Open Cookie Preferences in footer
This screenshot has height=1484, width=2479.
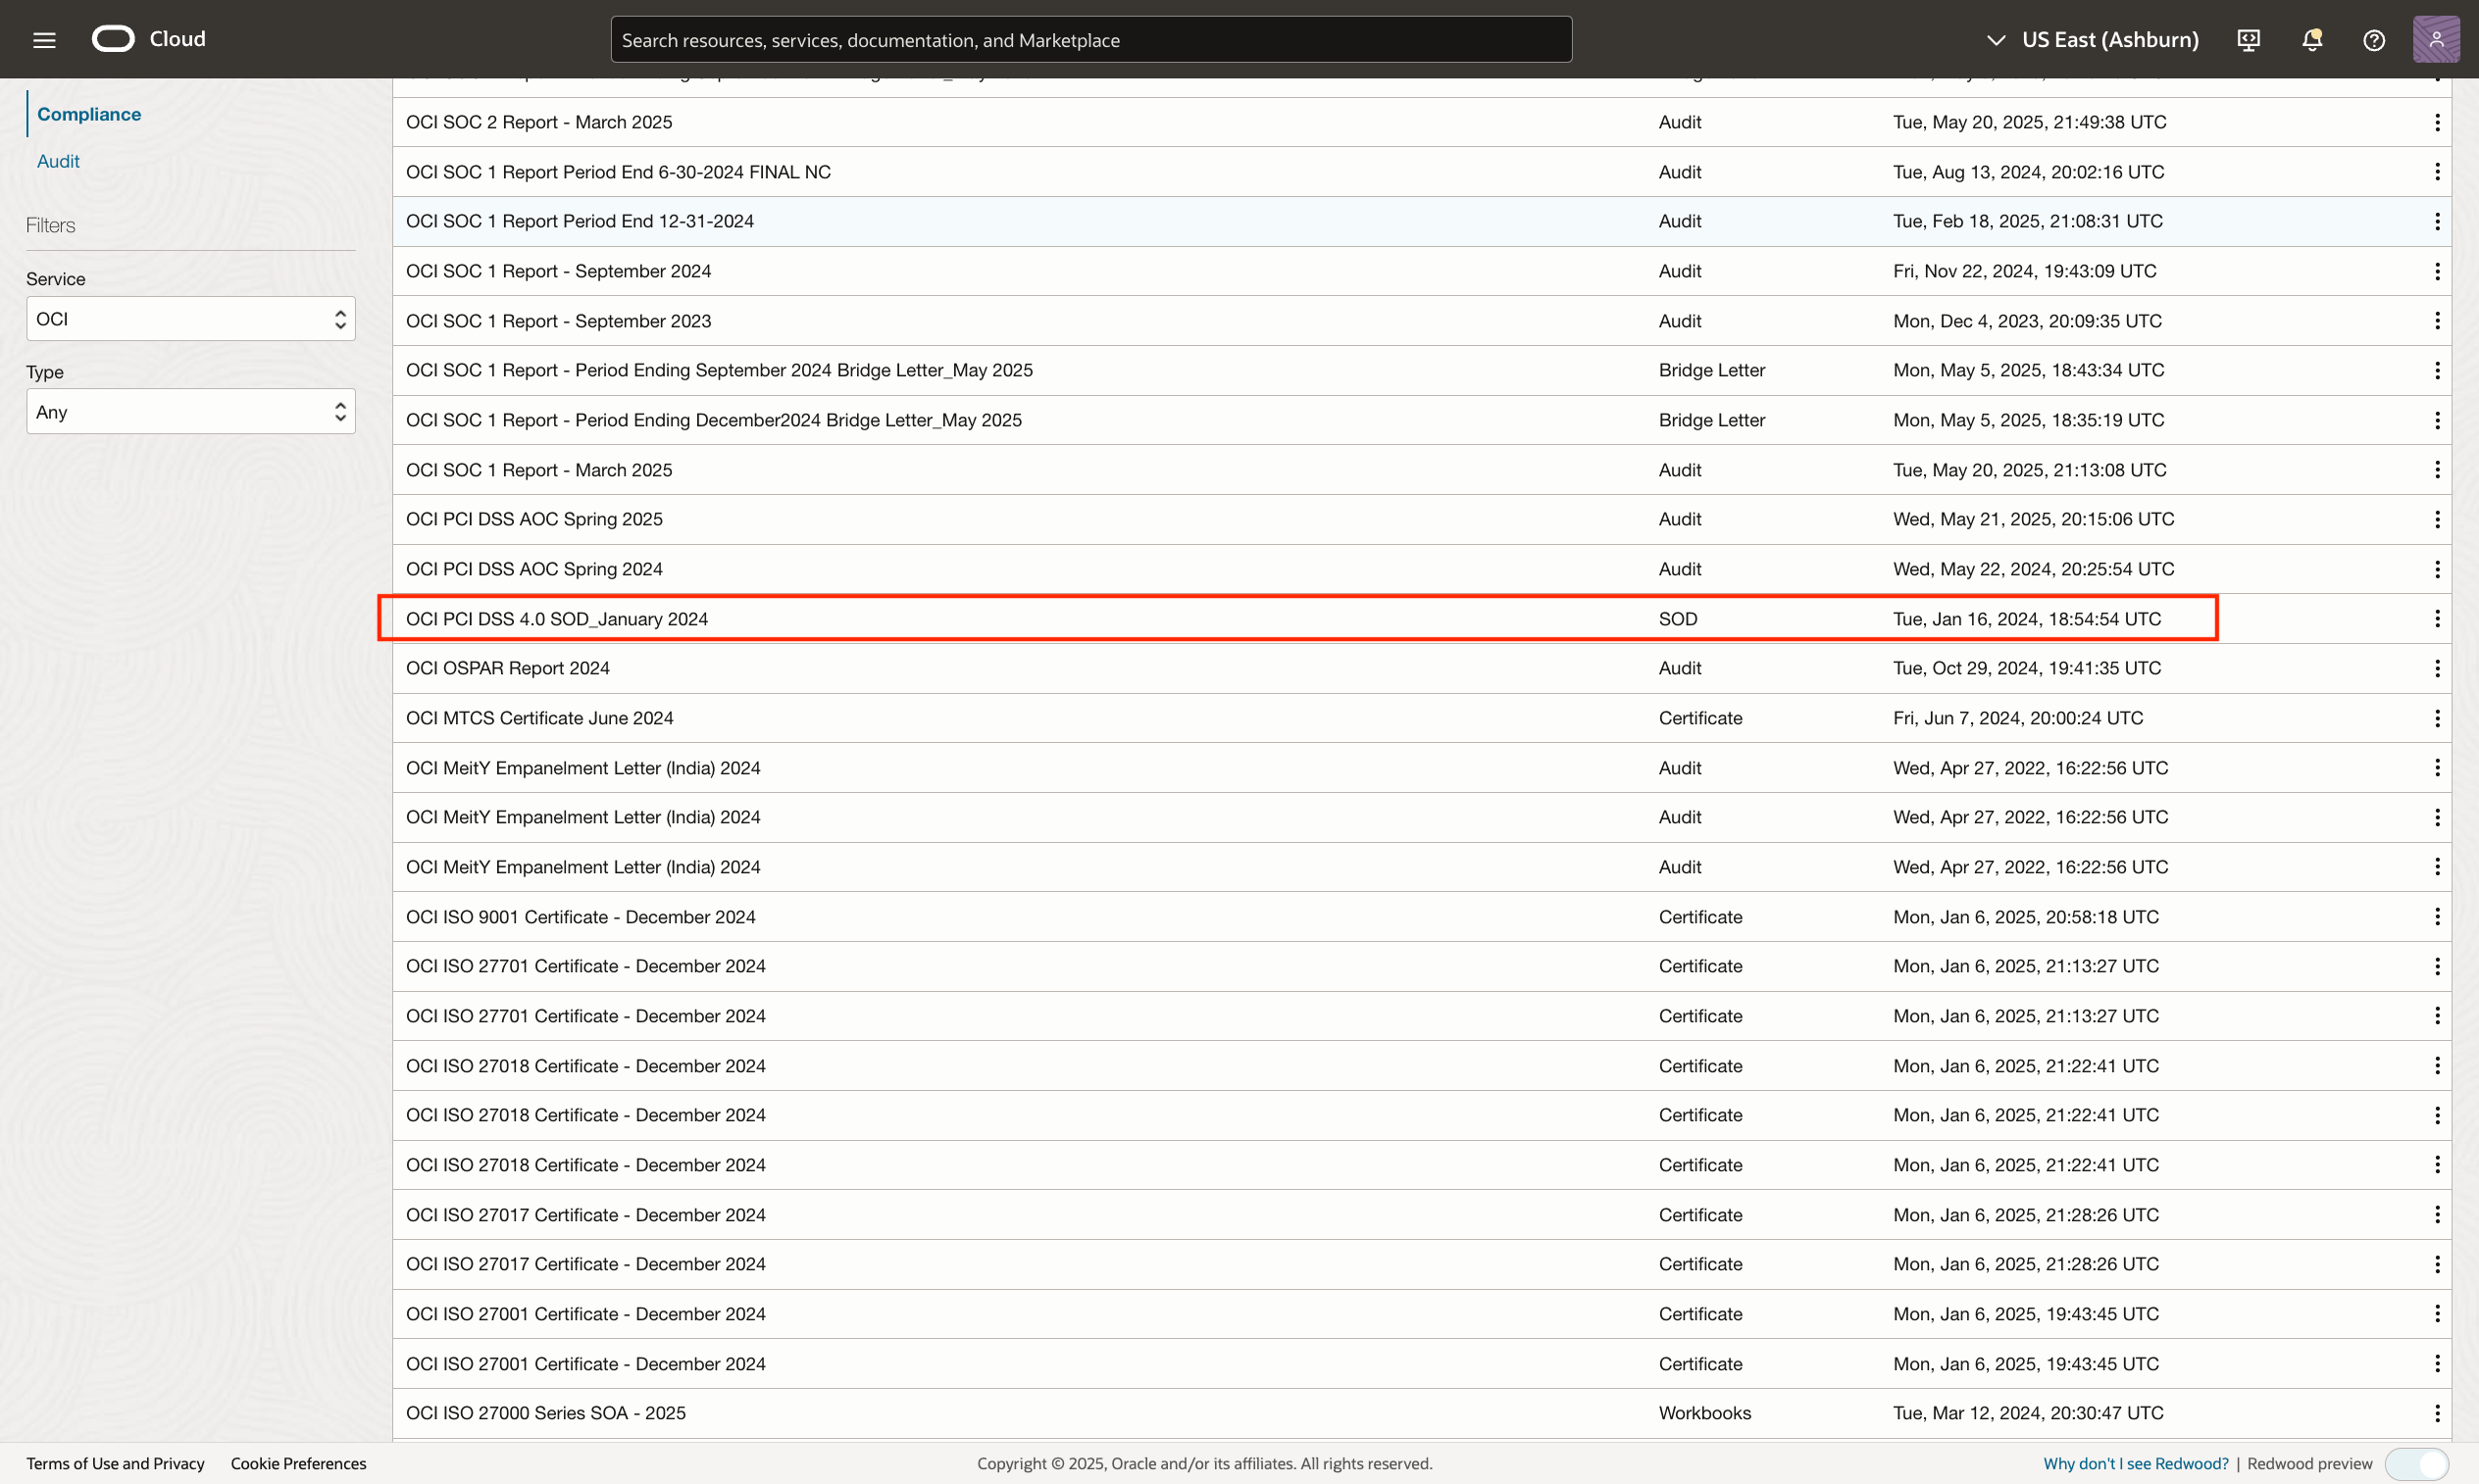point(298,1464)
